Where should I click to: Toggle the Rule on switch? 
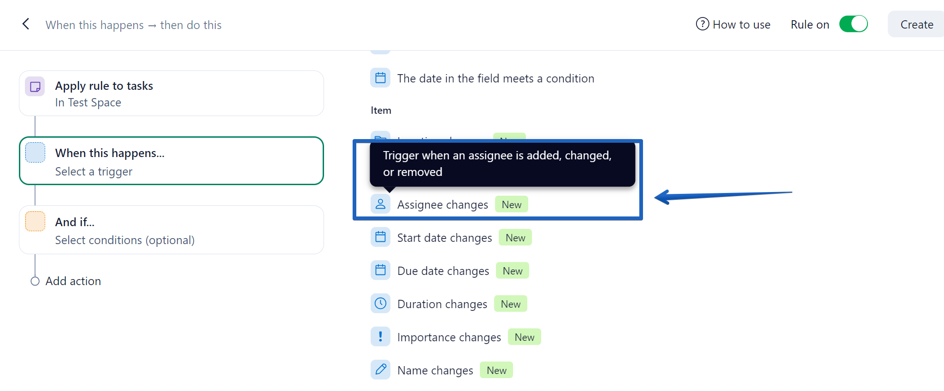(x=853, y=24)
